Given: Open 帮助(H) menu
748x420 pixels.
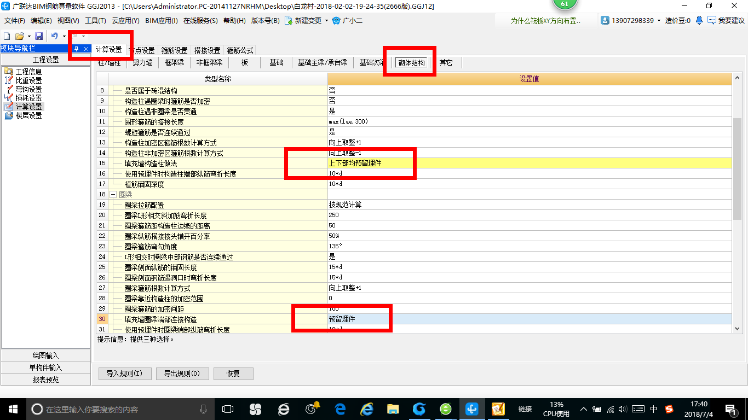Looking at the screenshot, I should (234, 21).
